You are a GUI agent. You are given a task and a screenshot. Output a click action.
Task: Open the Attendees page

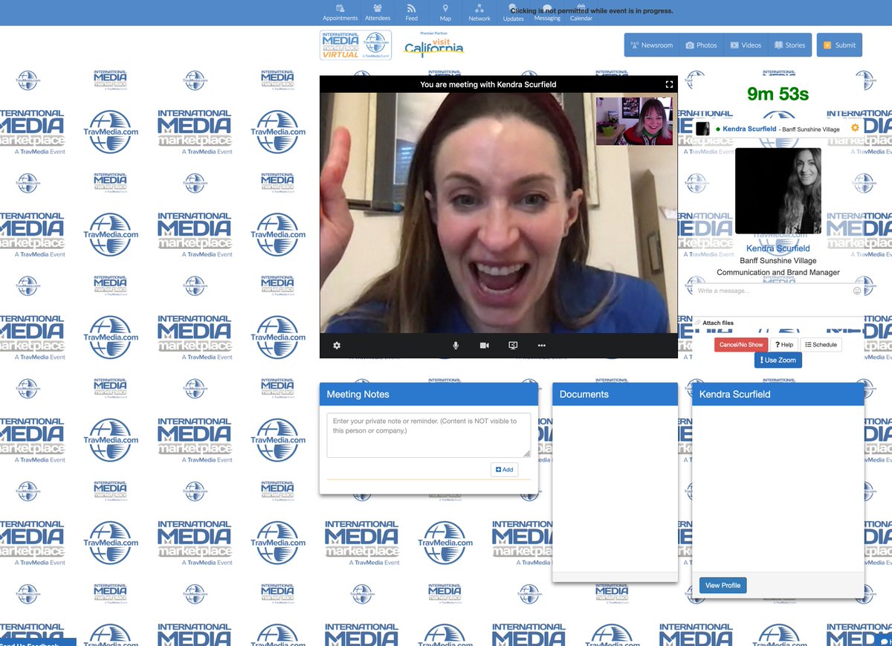378,12
